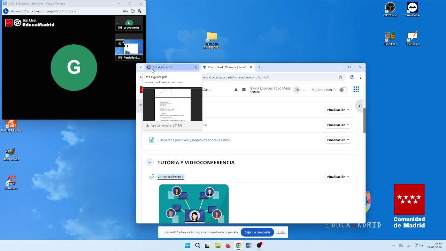Switch to Chrome on the taskbar
The image size is (446, 251).
click(238, 245)
